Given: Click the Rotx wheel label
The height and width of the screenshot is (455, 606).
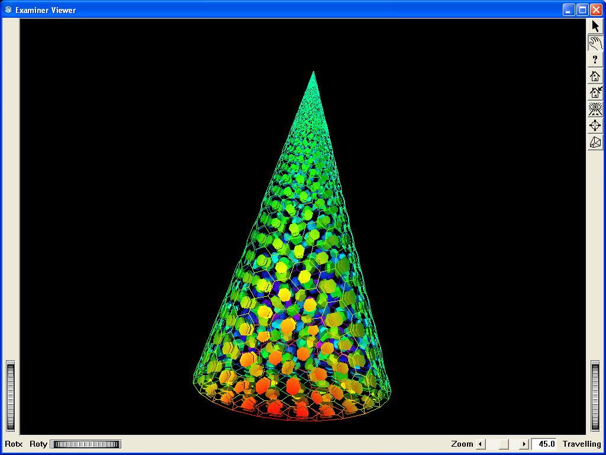Looking at the screenshot, I should [13, 444].
